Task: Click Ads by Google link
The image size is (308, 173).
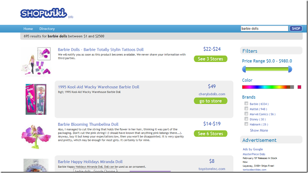Action: tap(253, 149)
